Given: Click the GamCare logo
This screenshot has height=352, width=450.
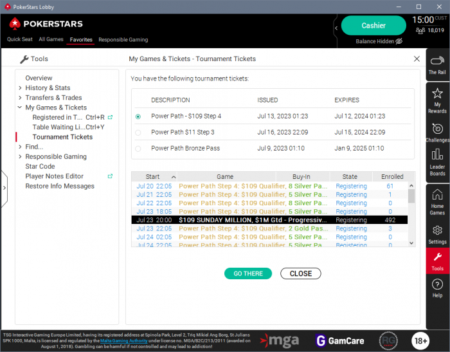Looking at the screenshot, I should click(x=340, y=341).
